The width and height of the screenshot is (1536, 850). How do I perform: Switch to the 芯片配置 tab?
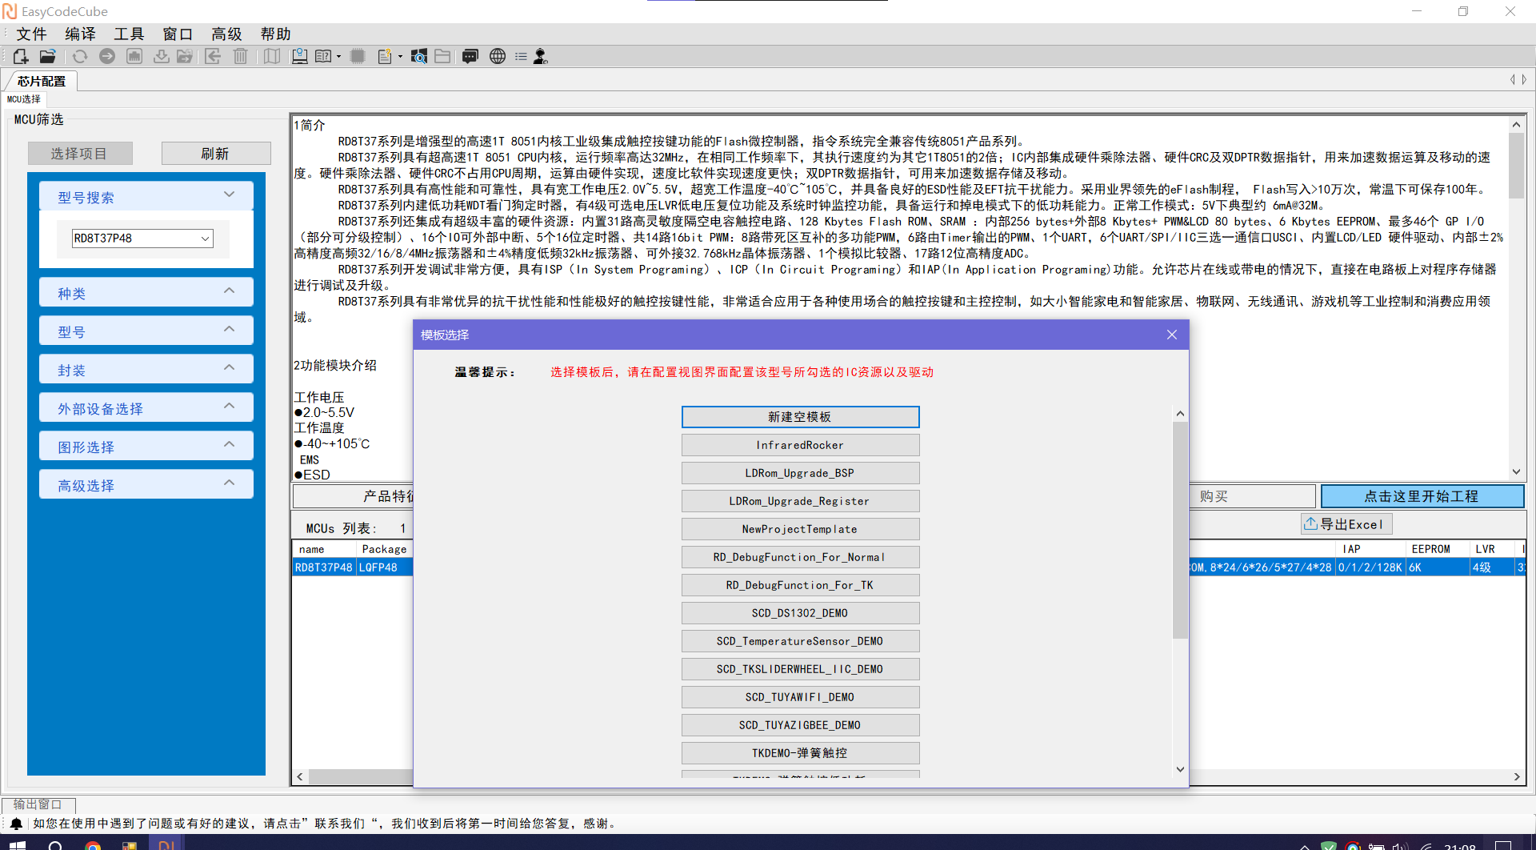42,81
